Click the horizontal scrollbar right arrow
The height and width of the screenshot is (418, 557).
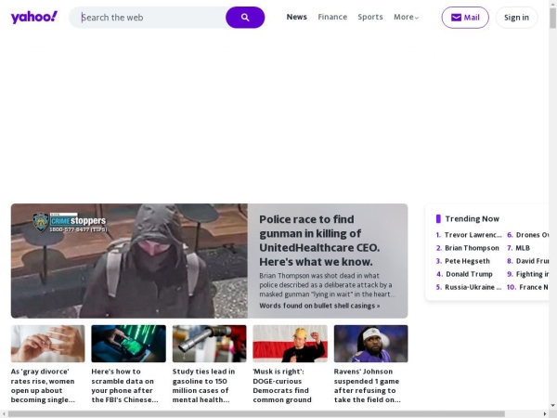tap(545, 414)
